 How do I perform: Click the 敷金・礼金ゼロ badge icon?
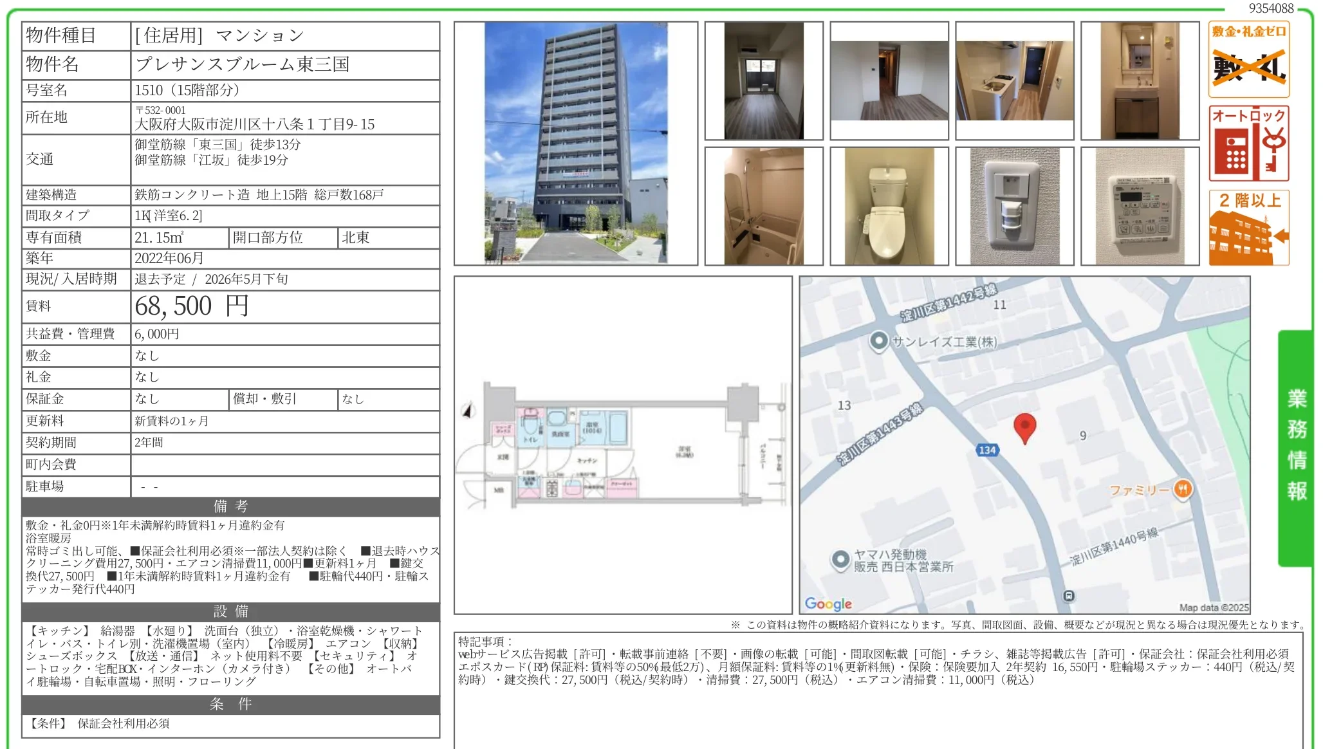[x=1248, y=59]
